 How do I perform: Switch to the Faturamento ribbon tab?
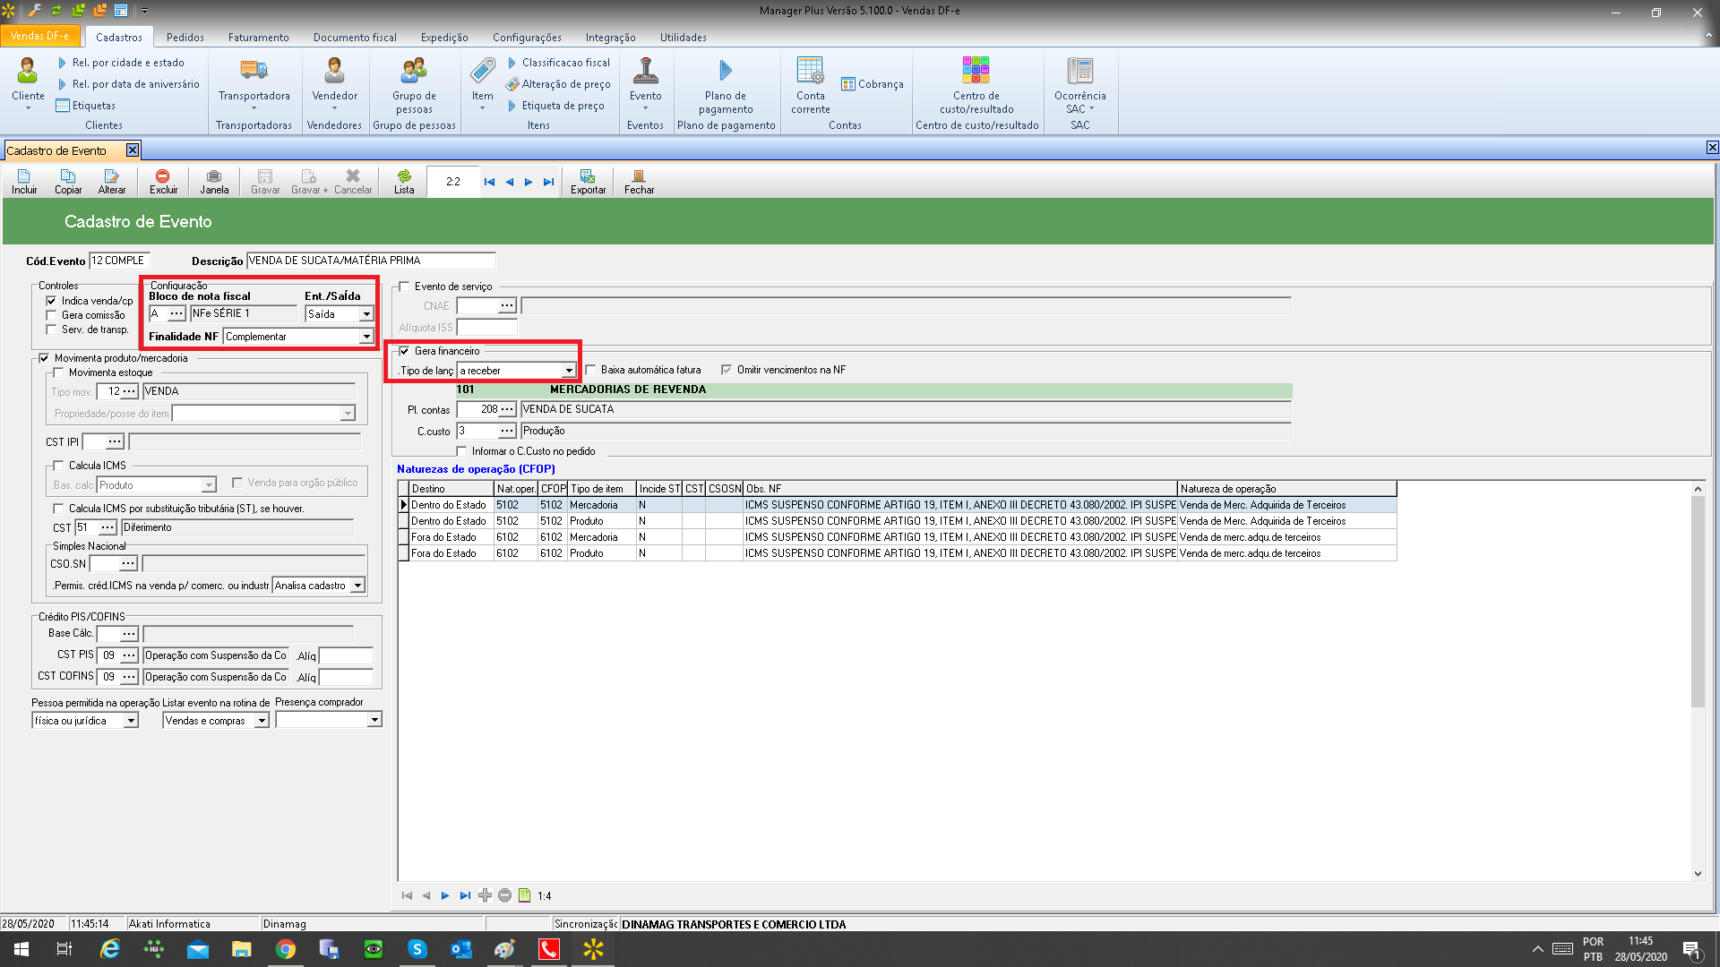click(x=258, y=38)
